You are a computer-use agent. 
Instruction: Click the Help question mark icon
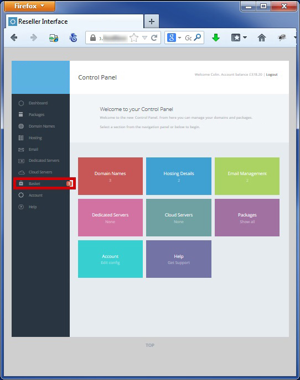[x=21, y=207]
